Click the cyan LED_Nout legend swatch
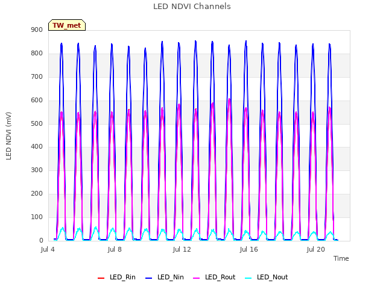Viewport: 386px width, 289px height. click(248, 278)
